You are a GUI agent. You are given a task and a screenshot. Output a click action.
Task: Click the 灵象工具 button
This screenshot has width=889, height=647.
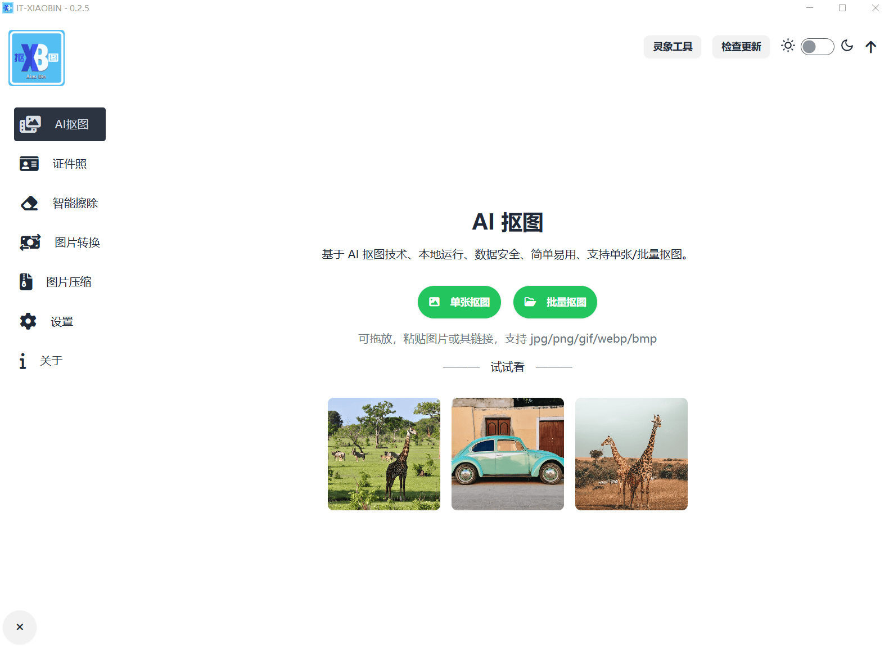[673, 47]
